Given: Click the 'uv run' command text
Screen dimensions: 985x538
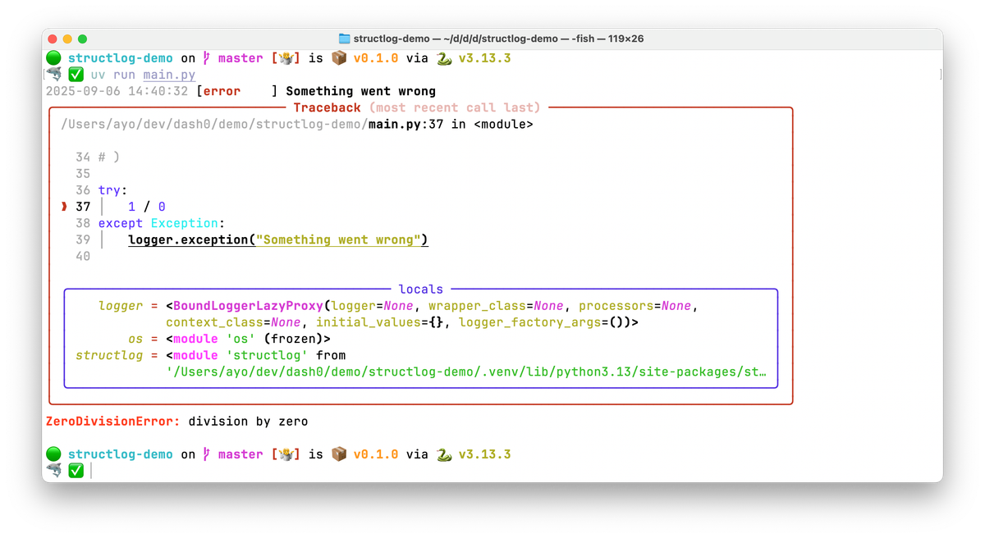Looking at the screenshot, I should click(x=113, y=75).
